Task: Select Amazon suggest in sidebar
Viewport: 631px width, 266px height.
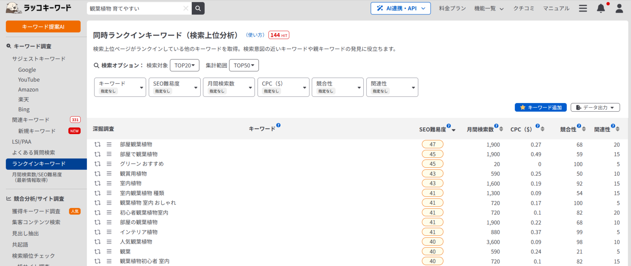Action: pos(28,89)
